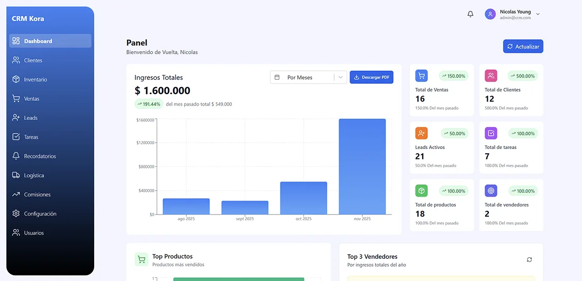This screenshot has height=281, width=582.
Task: Refresh the Top 3 Vendedores card
Action: tap(529, 259)
